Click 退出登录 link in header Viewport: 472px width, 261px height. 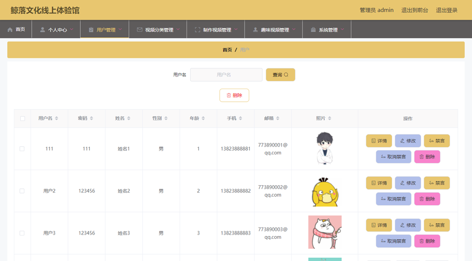446,10
